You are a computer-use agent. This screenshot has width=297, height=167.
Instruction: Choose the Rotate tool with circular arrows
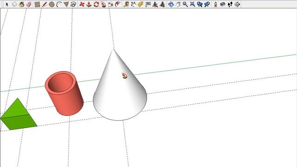96,4
